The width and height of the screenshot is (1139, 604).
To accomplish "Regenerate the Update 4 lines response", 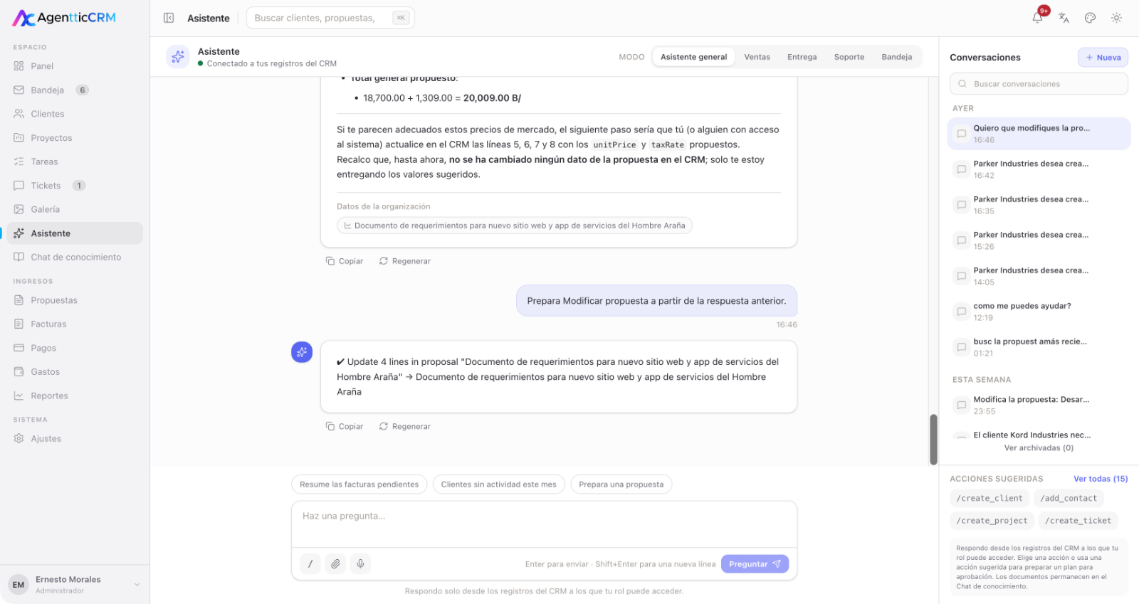I will 405,426.
